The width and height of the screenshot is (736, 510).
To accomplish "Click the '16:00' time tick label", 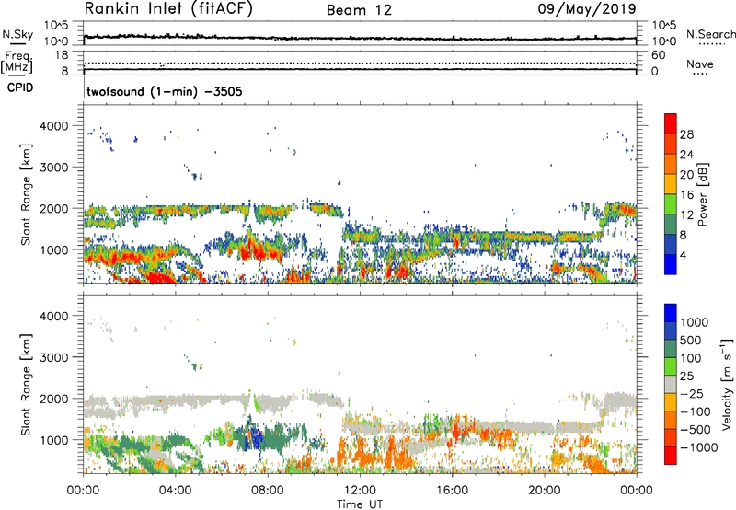I will point(452,491).
